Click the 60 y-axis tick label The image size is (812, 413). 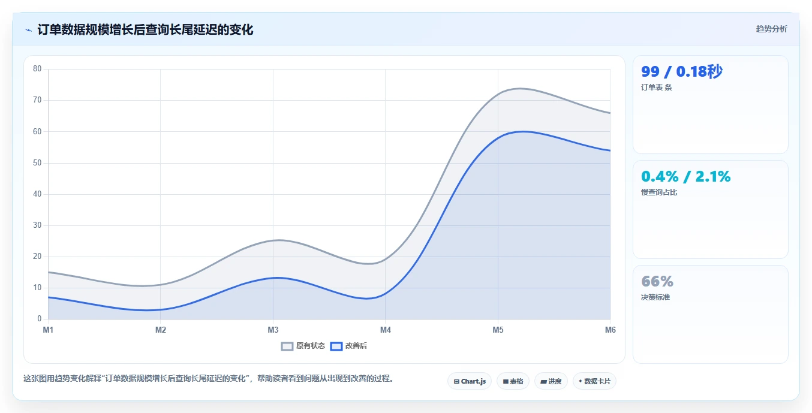coord(37,131)
